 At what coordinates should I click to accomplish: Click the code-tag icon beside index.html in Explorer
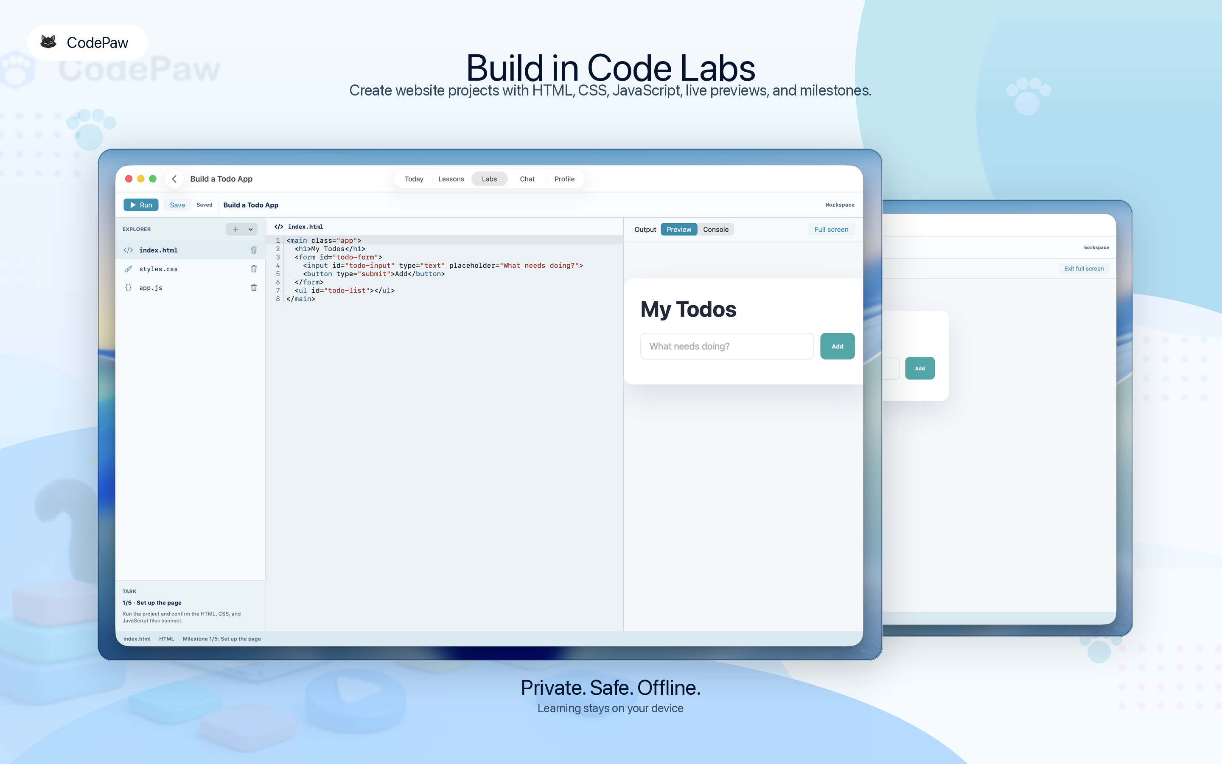(x=128, y=250)
